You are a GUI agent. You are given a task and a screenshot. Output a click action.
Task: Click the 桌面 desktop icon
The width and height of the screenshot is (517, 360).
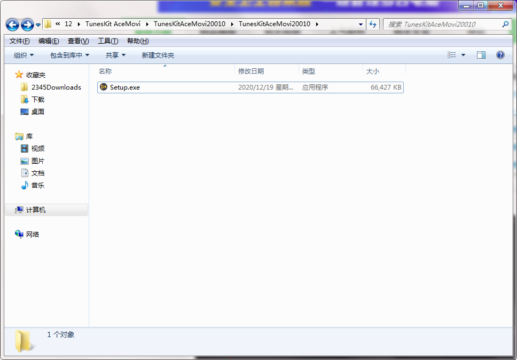25,111
